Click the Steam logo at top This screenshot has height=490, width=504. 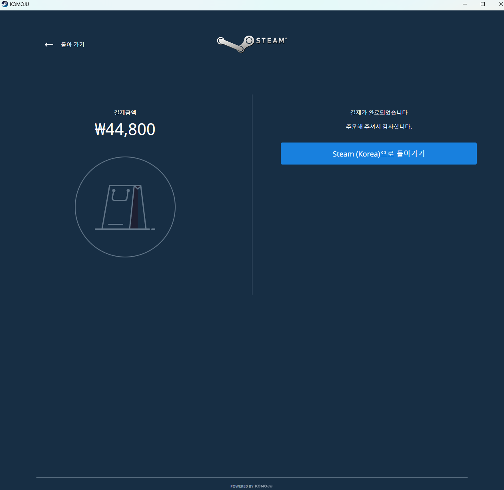(x=252, y=44)
